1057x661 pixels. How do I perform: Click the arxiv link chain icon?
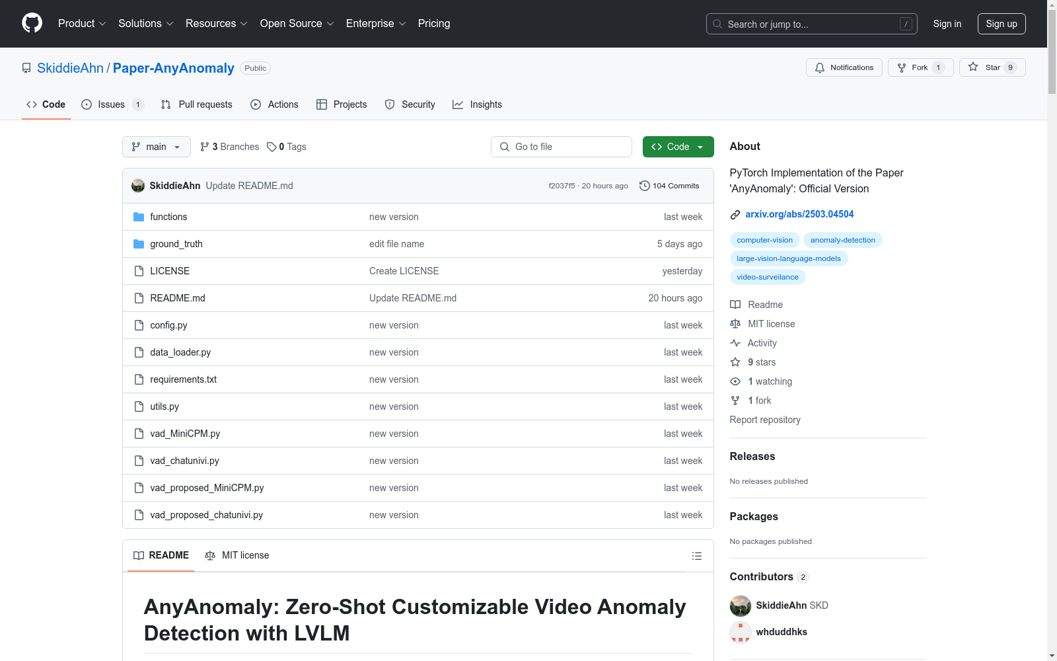click(x=735, y=214)
